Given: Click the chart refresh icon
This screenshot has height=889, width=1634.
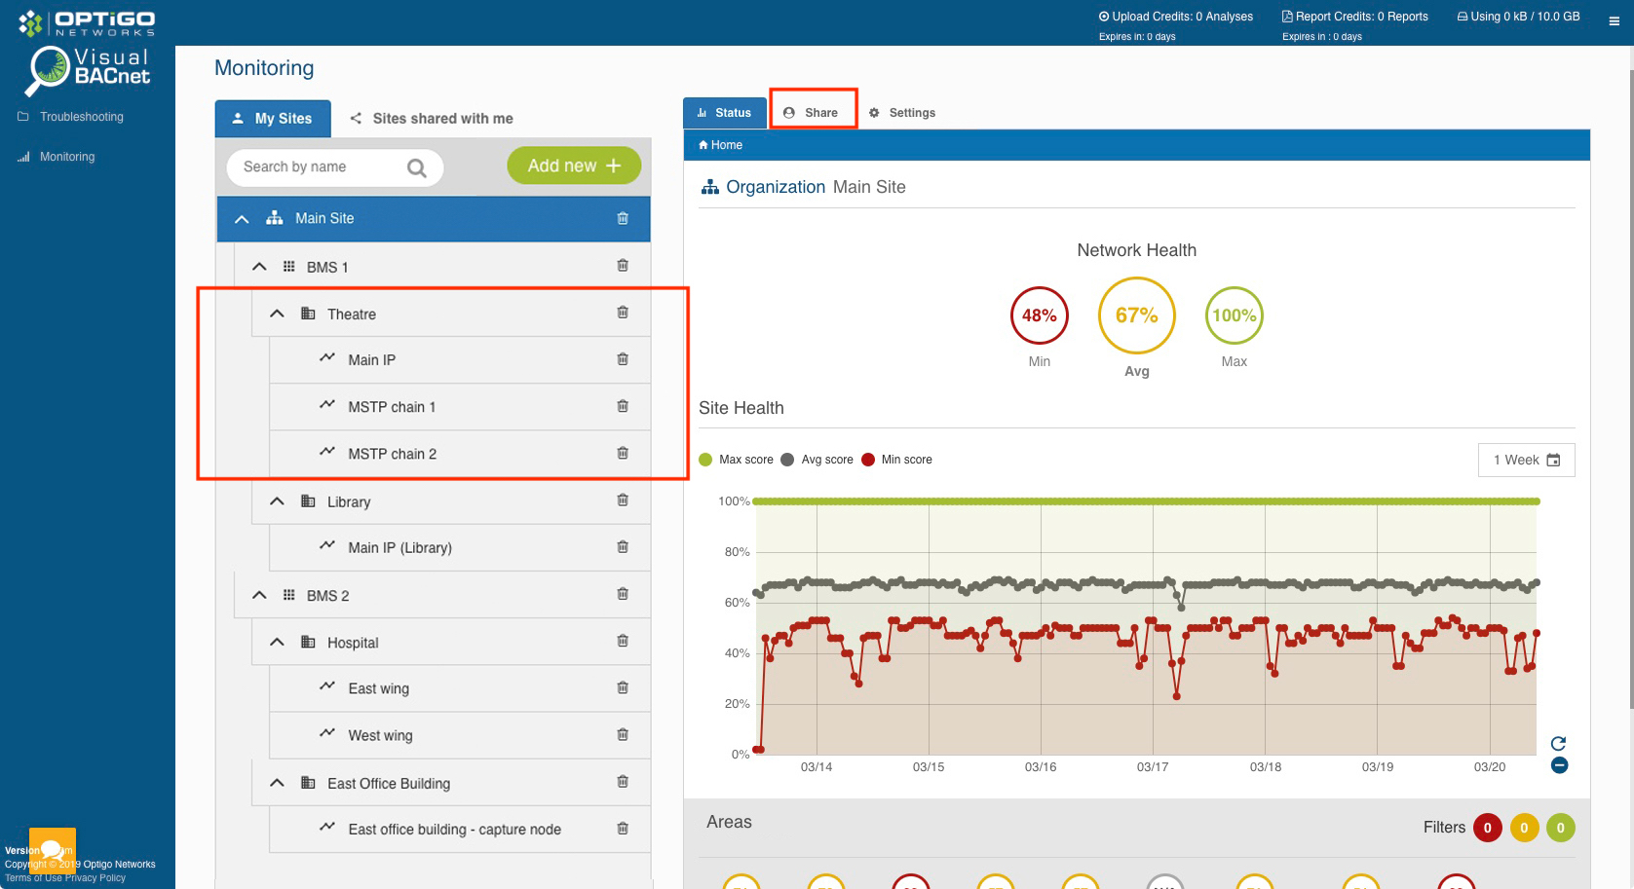Looking at the screenshot, I should point(1558,744).
